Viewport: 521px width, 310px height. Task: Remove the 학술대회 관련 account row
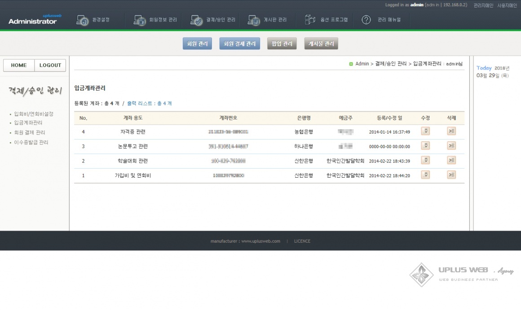pyautogui.click(x=451, y=160)
